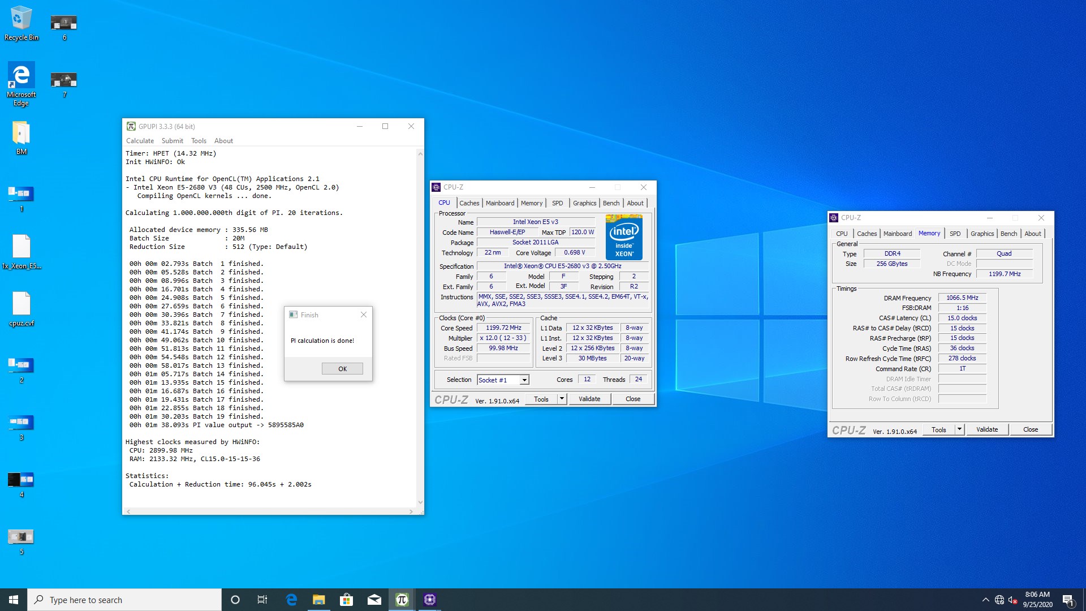Switch to Caches tab in right CPU-Z
This screenshot has height=611, width=1086.
pyautogui.click(x=867, y=234)
